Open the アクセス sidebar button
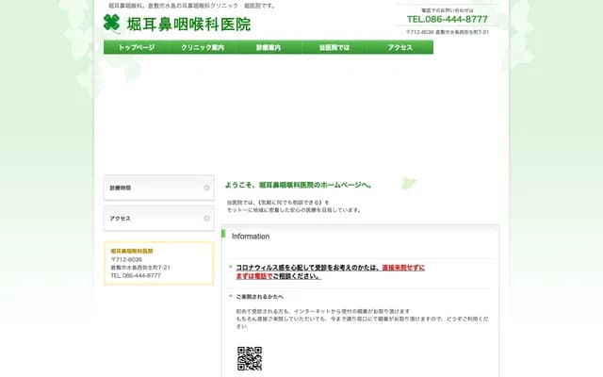Image resolution: width=603 pixels, height=377 pixels. (159, 219)
